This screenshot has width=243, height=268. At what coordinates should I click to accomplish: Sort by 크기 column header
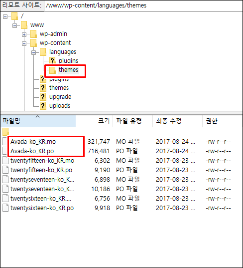coord(94,121)
